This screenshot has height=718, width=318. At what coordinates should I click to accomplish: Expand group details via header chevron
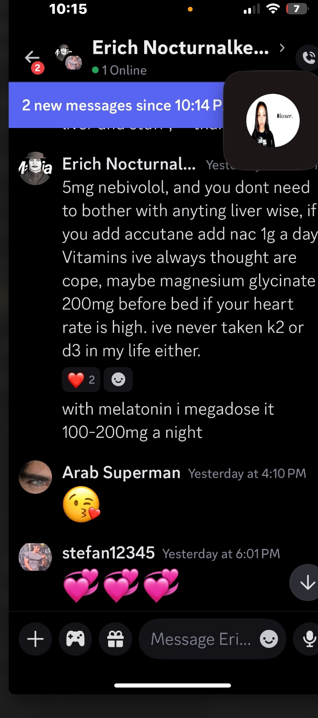coord(282,48)
